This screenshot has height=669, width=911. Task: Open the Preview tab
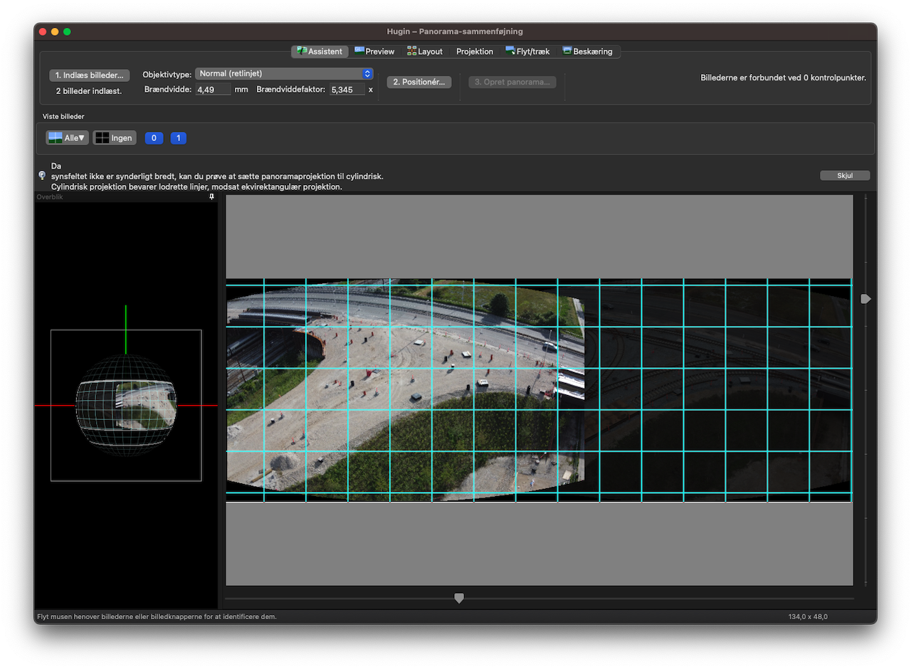(374, 51)
